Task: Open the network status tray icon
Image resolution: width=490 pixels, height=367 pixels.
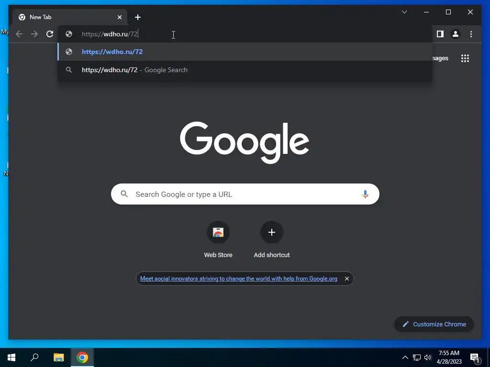Action: coord(417,357)
